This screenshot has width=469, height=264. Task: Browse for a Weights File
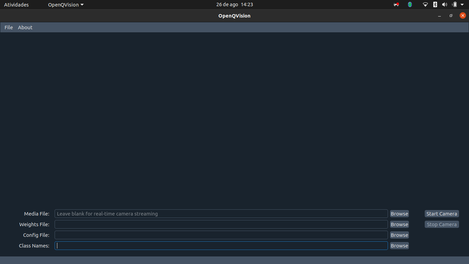click(399, 224)
